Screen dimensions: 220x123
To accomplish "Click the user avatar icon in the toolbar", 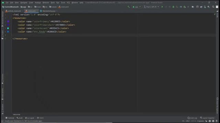I will click(x=217, y=7).
